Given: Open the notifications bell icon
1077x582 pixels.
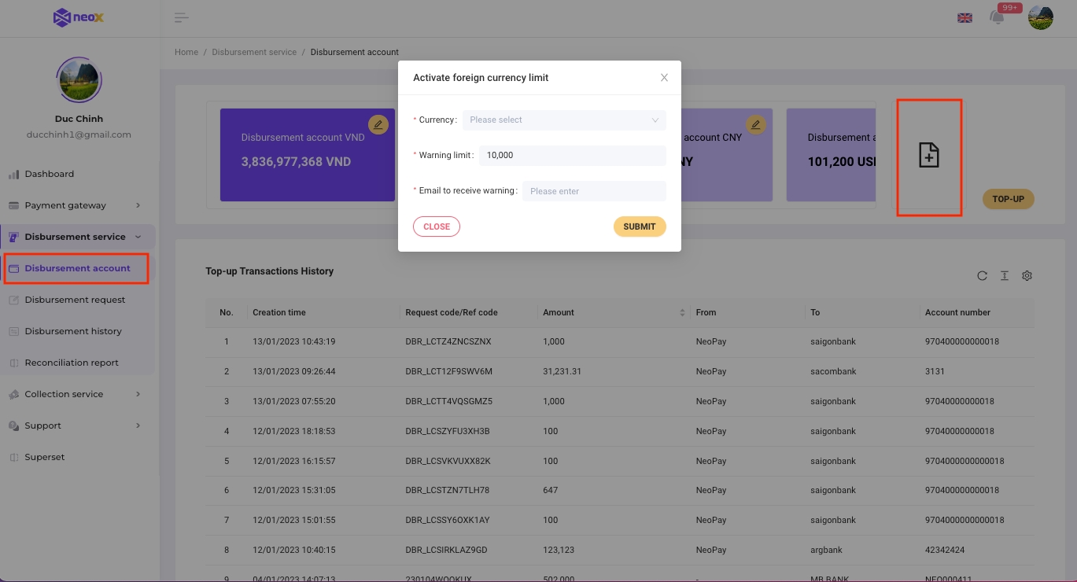Looking at the screenshot, I should 997,18.
